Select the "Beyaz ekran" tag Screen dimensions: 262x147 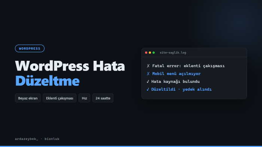(28, 98)
